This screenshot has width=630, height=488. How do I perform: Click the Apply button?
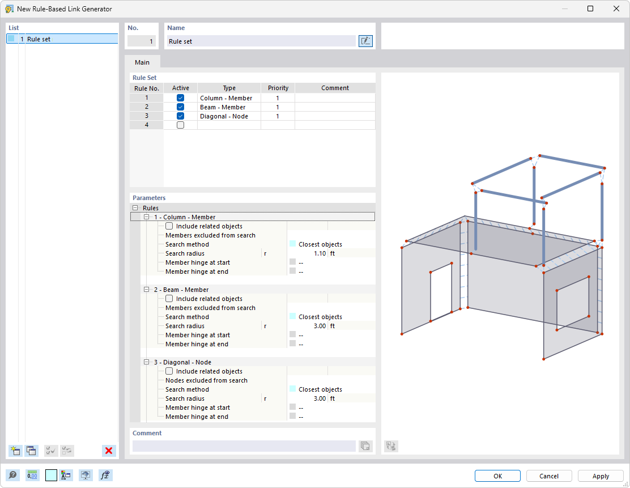[601, 476]
